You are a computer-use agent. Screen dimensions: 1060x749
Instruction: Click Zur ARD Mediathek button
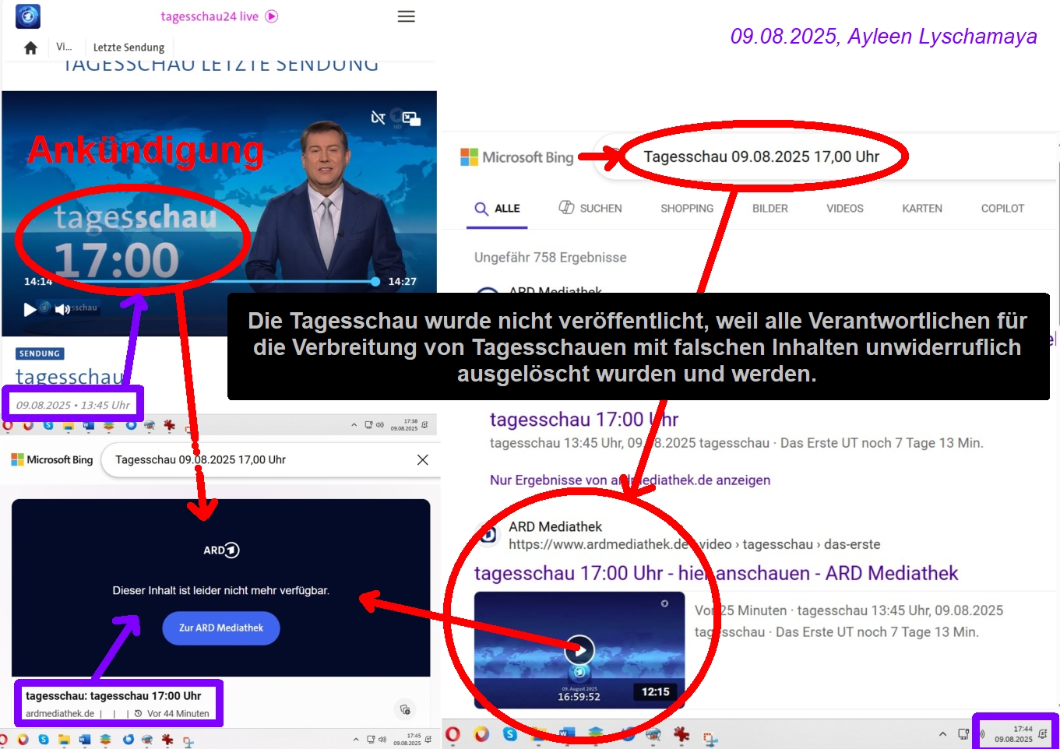221,628
